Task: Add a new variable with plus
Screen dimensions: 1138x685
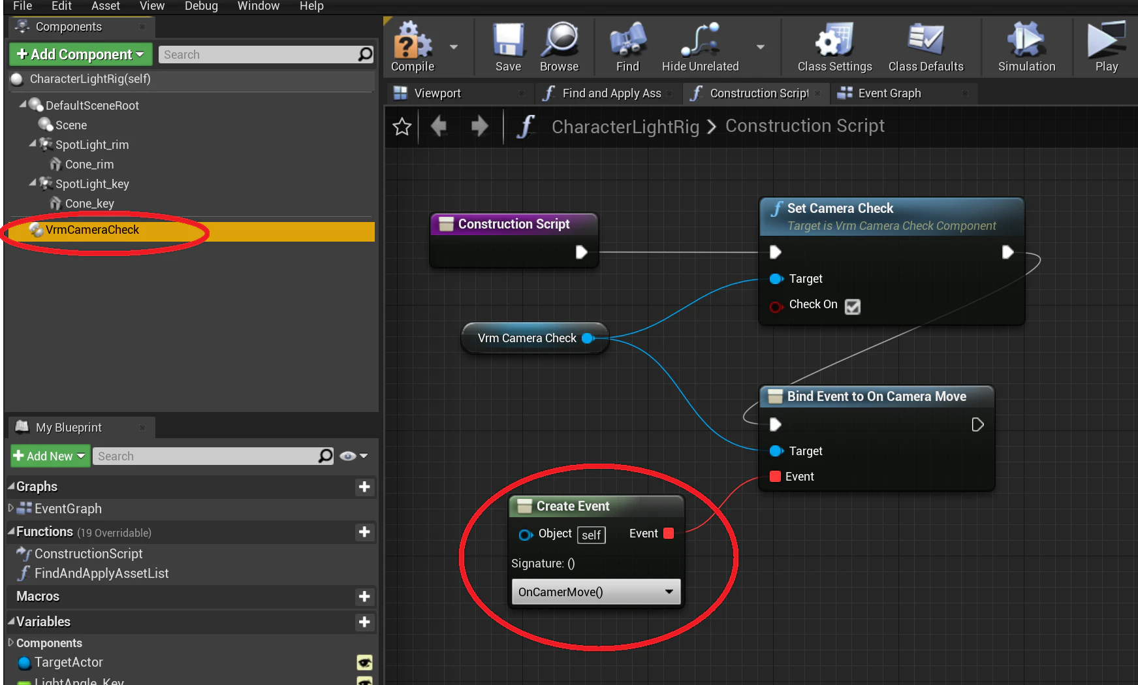Action: point(364,622)
